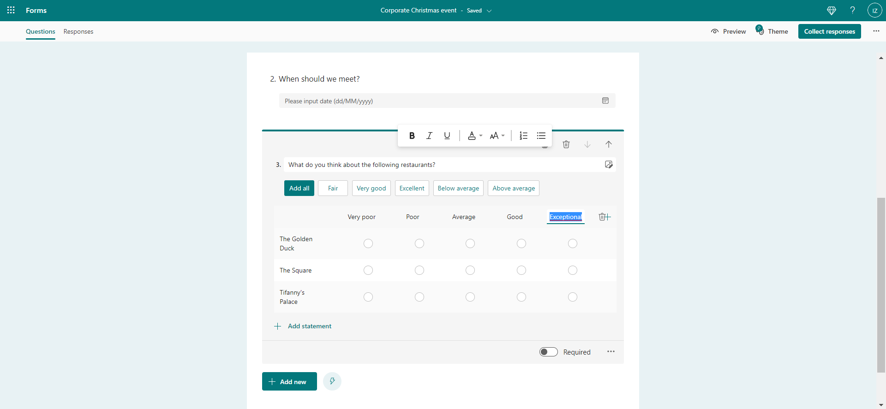Select Good for The Square
Screen dimensions: 886x409
pyautogui.click(x=521, y=270)
